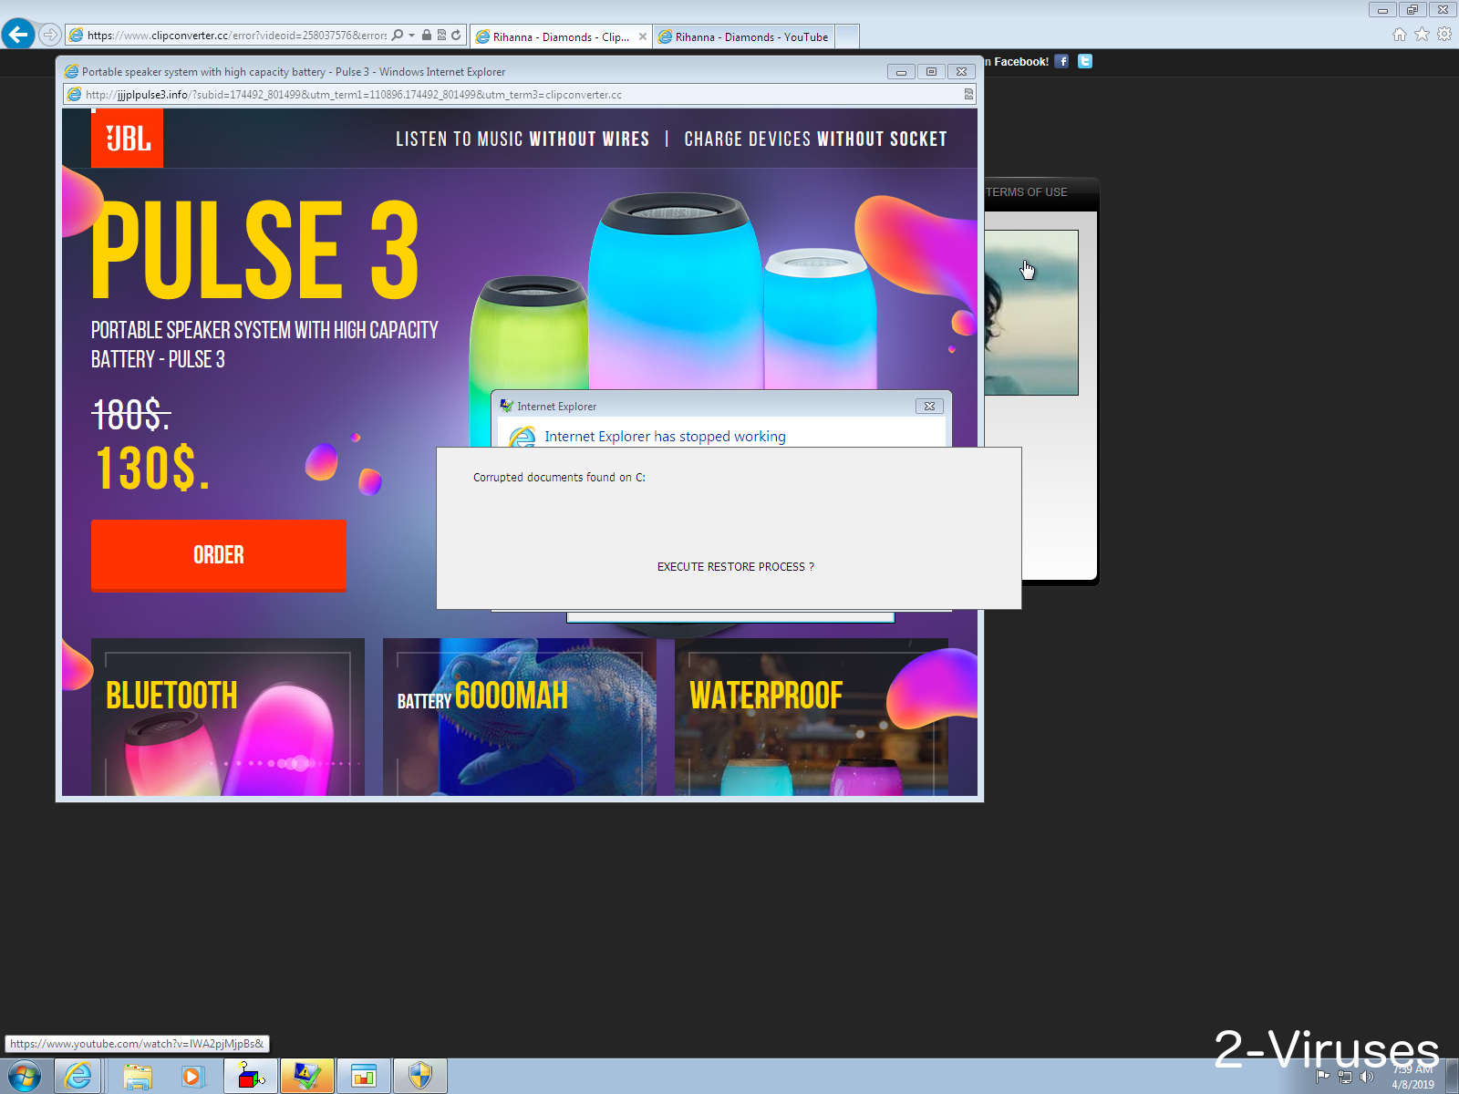The height and width of the screenshot is (1094, 1459).
Task: Click the JBL logo on the ad page
Action: 127,139
